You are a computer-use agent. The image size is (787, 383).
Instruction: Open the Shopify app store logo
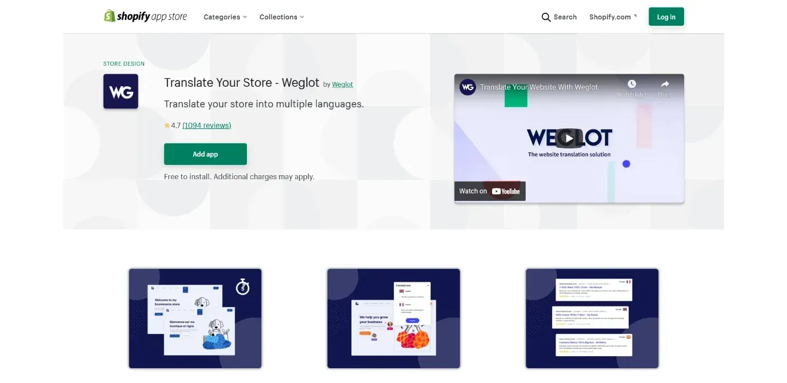coord(145,17)
